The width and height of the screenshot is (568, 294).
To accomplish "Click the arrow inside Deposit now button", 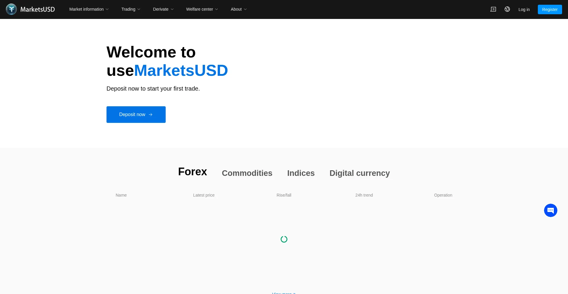I will pyautogui.click(x=151, y=115).
